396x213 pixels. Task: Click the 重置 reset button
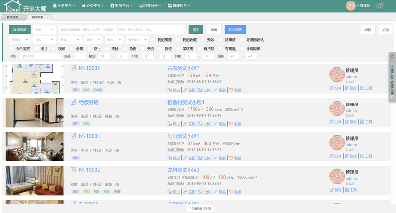click(214, 30)
